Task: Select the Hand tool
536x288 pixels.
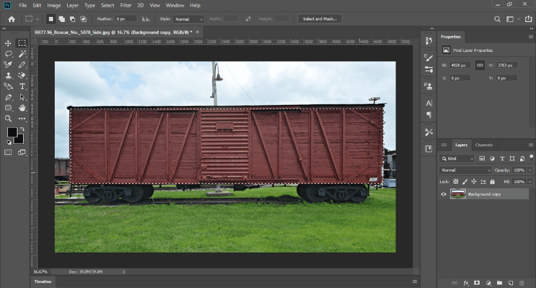Action: point(22,108)
